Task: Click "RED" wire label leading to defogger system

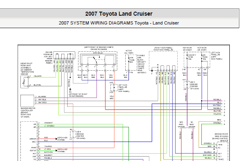Action: (x=46, y=138)
